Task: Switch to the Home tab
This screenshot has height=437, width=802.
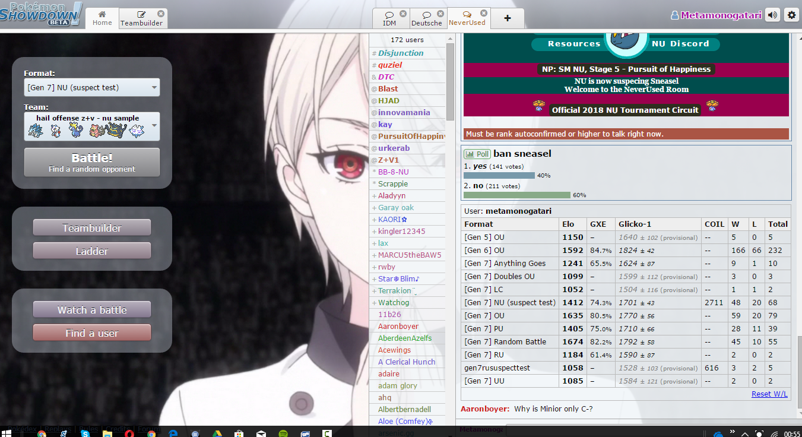Action: point(102,18)
